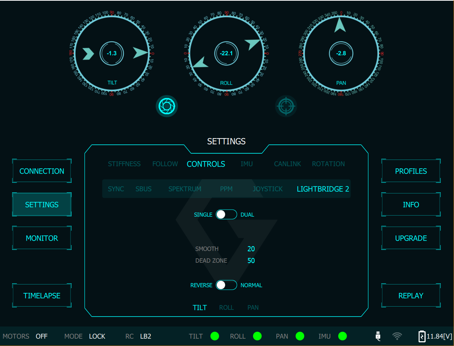The height and width of the screenshot is (346, 454).
Task: Click the USB connection status icon
Action: (378, 336)
